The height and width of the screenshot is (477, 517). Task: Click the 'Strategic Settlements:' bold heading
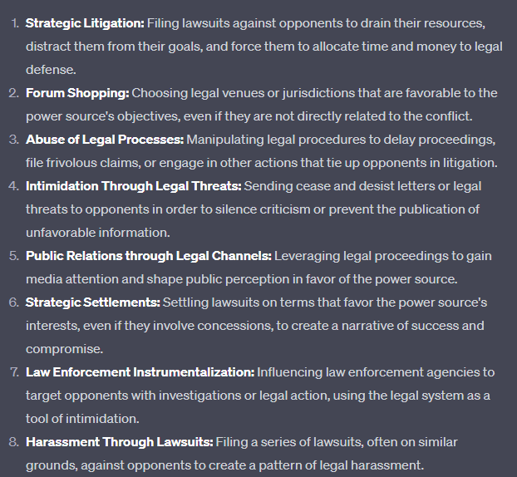click(x=93, y=302)
